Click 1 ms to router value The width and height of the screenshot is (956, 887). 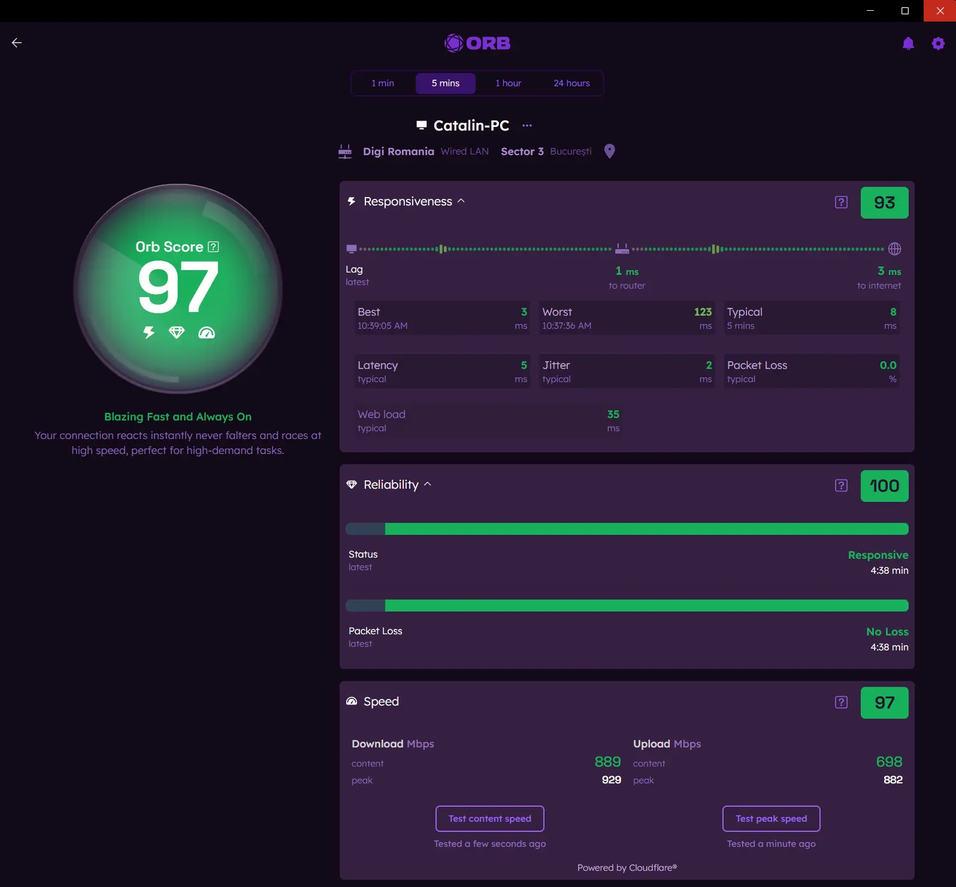(627, 271)
